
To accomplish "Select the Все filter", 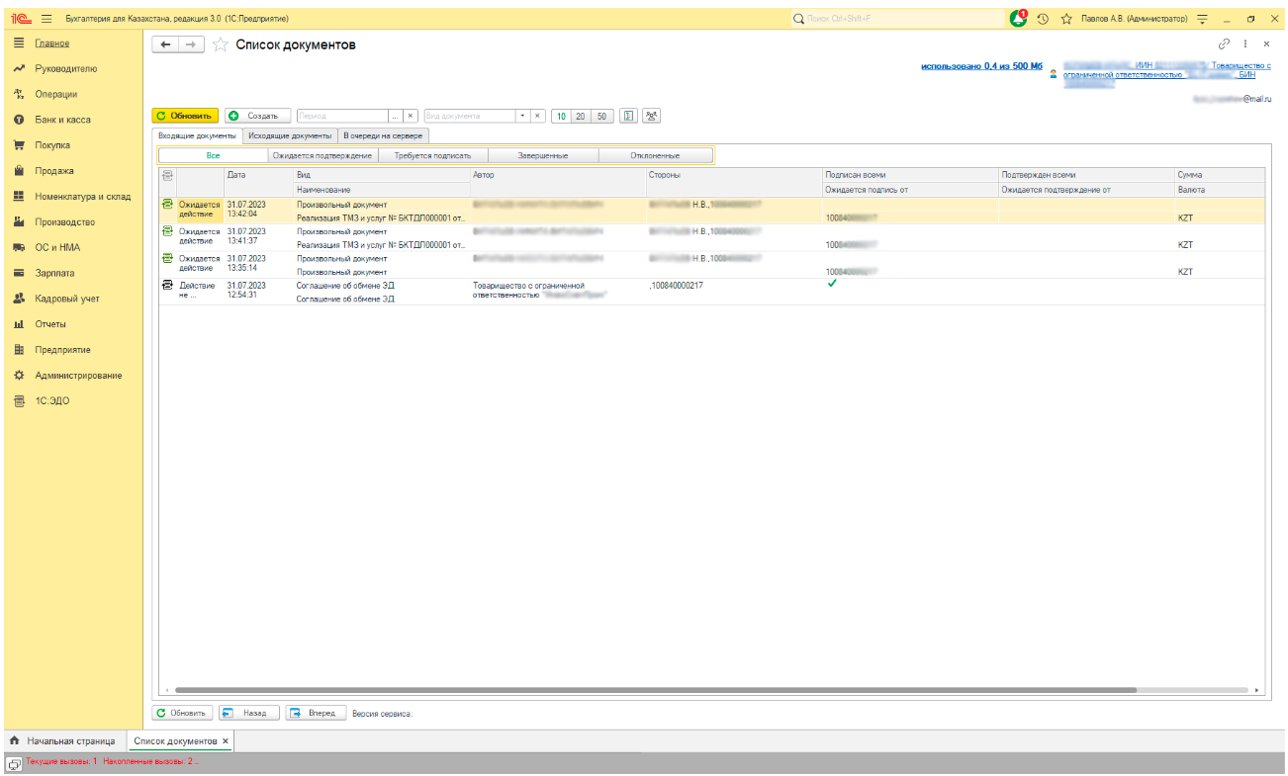I will coord(213,155).
